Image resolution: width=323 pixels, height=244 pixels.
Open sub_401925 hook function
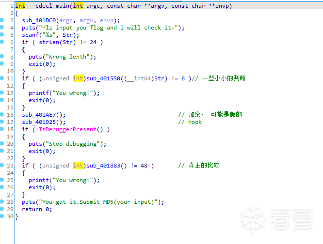[39, 122]
